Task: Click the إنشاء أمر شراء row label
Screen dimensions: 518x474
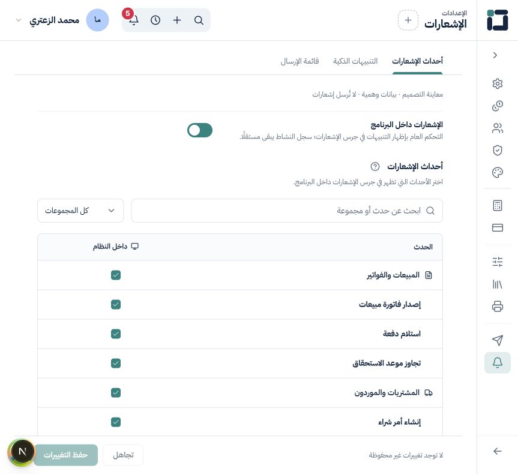Action: (x=399, y=422)
